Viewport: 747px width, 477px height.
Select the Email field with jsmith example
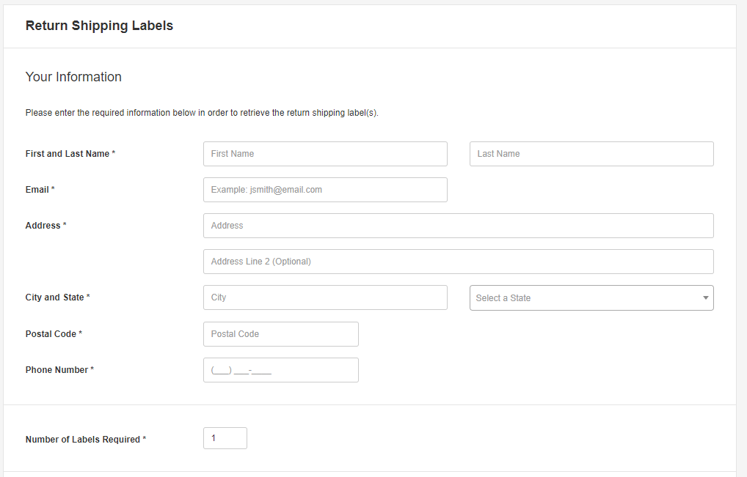(x=325, y=190)
